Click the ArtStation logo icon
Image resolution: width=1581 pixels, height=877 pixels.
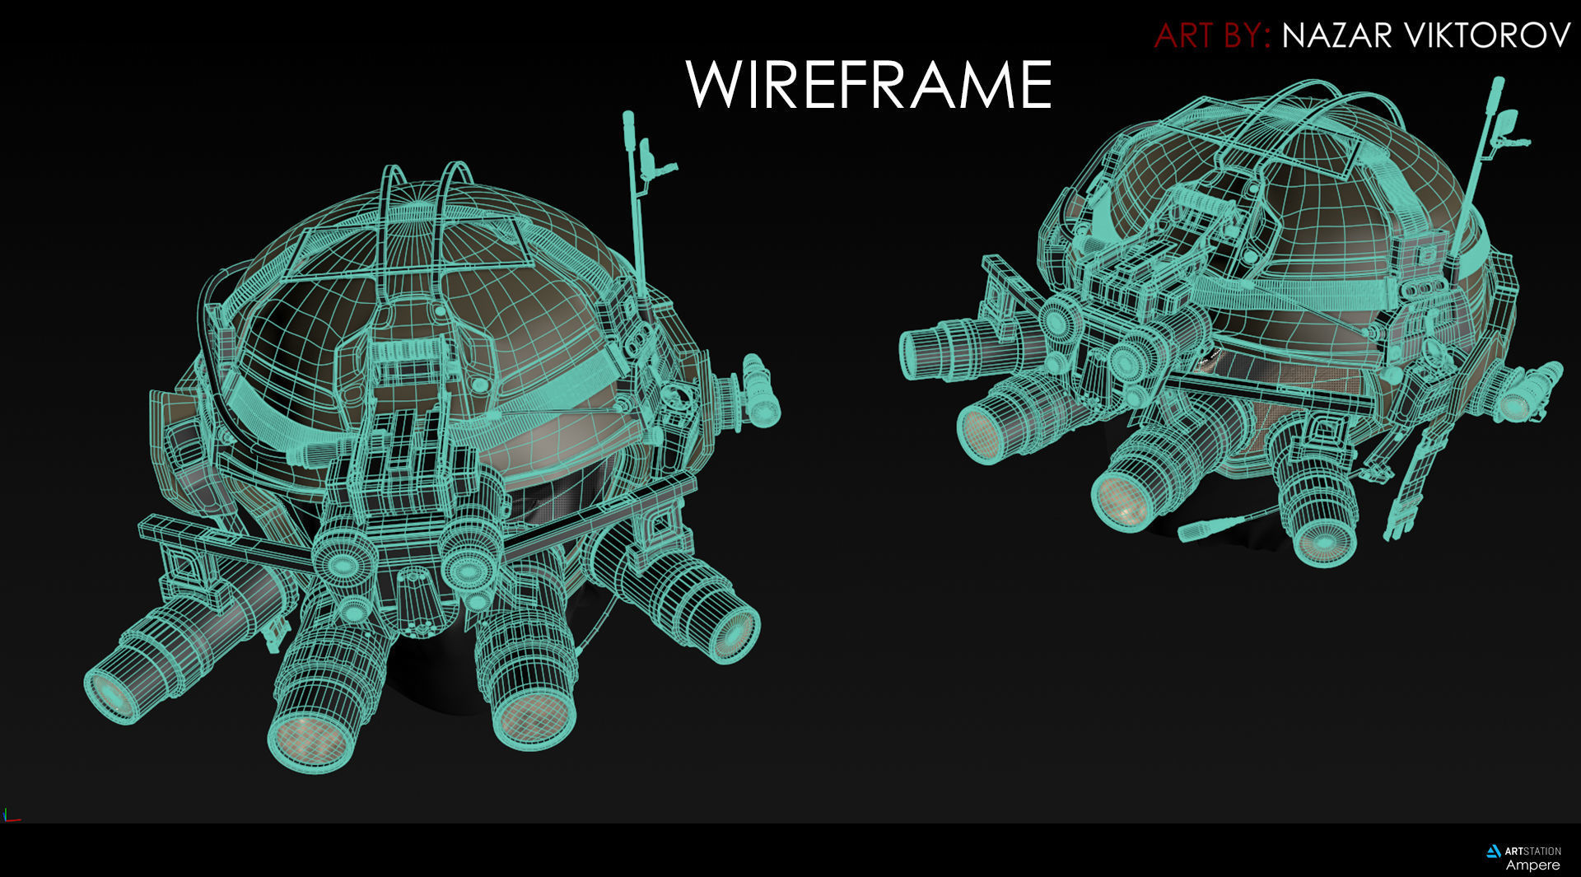[1493, 851]
